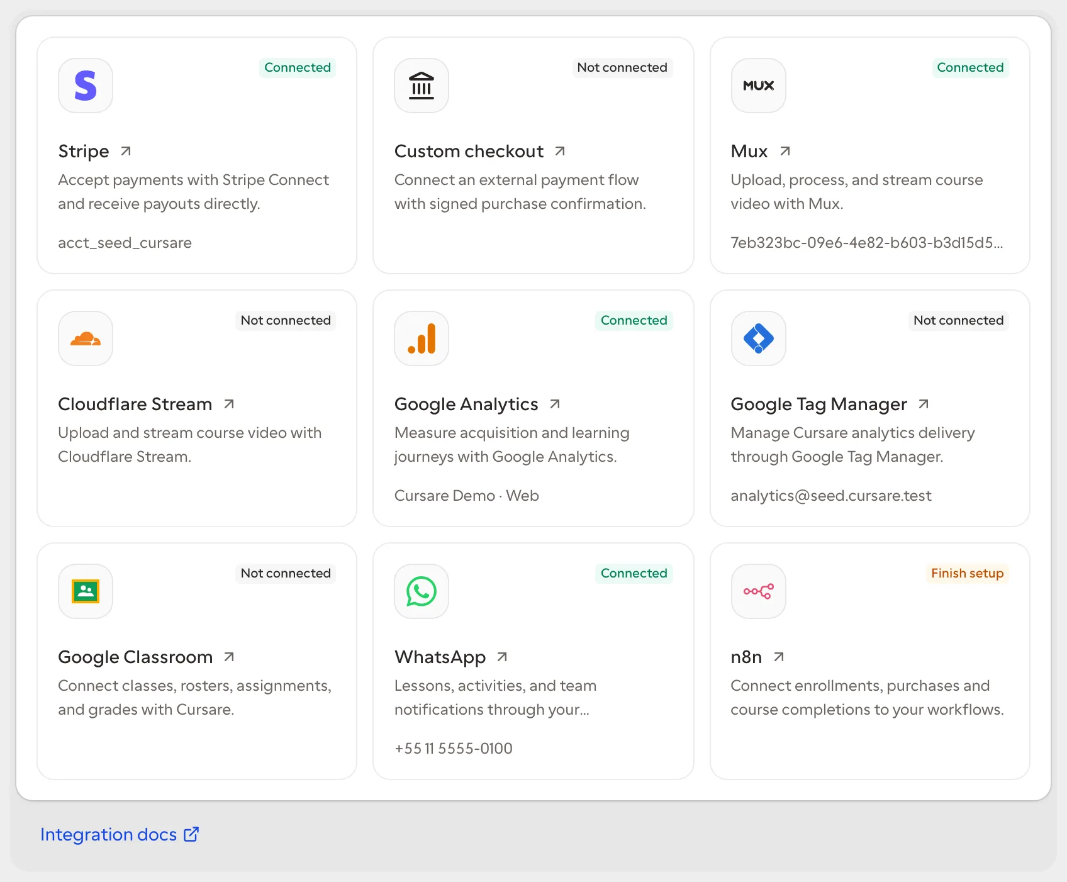Click the 'Cursare Demo · Web' property text

pos(467,496)
